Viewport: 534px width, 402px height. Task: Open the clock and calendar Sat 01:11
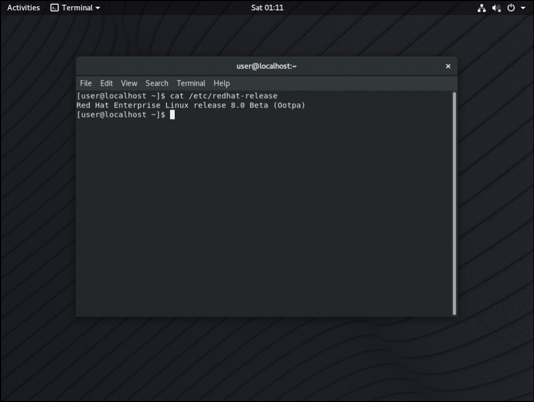pos(267,7)
